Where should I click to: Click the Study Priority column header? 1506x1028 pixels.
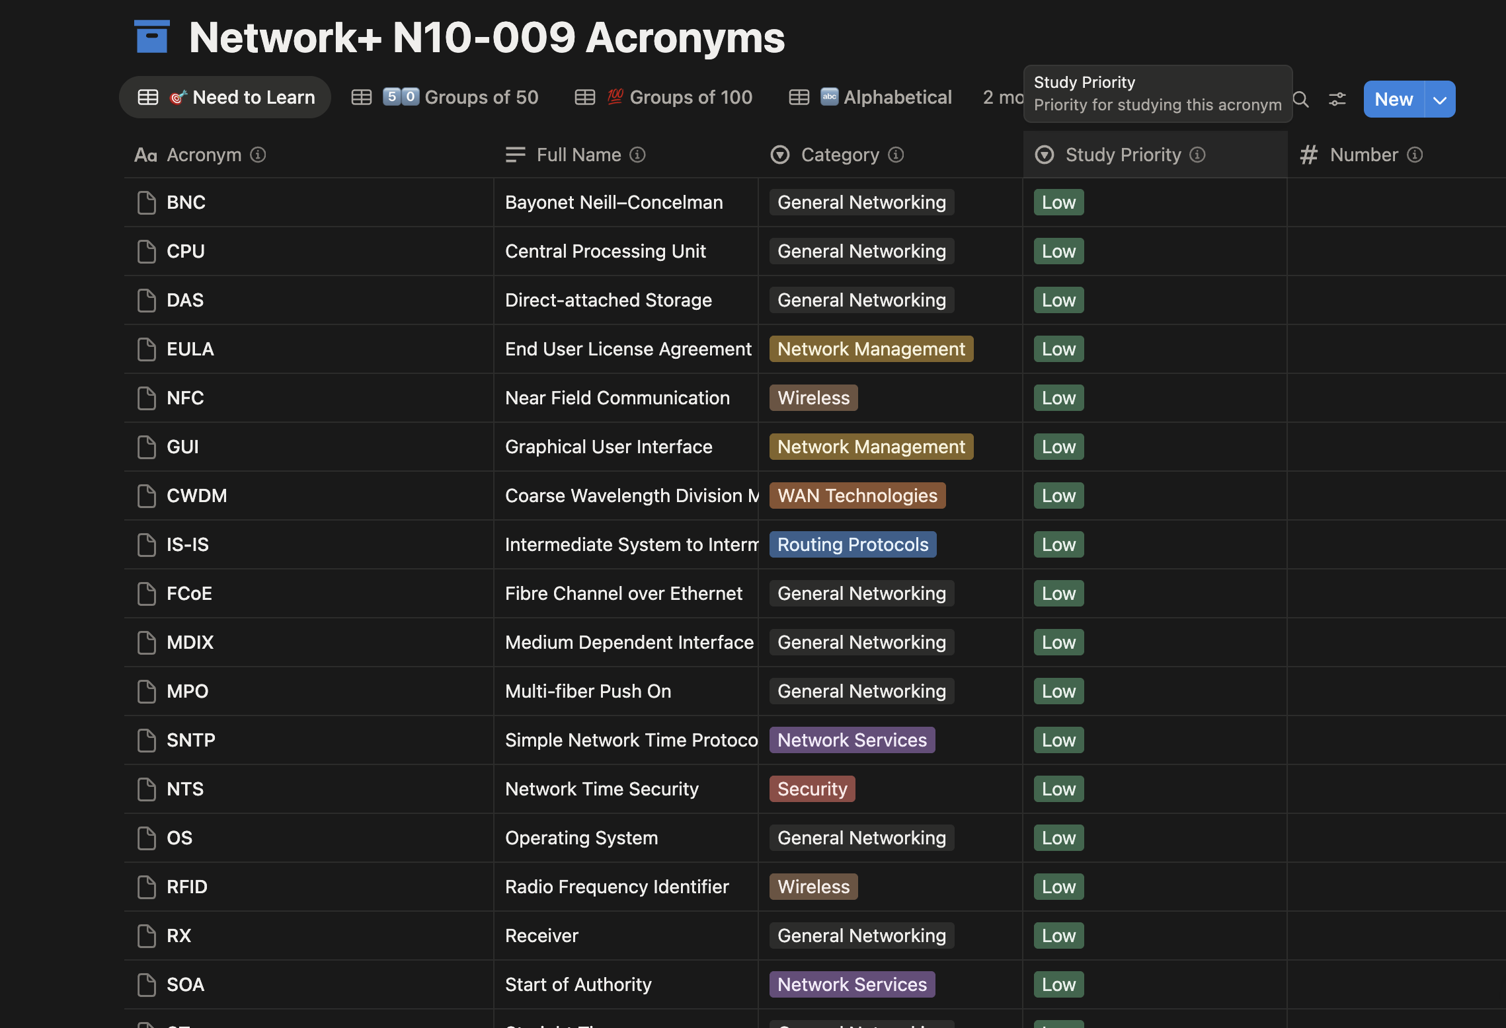[x=1155, y=155]
